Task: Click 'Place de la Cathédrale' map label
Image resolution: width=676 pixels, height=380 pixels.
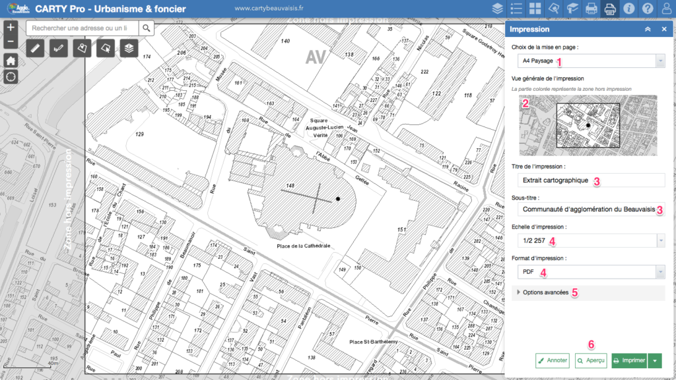Action: (304, 246)
